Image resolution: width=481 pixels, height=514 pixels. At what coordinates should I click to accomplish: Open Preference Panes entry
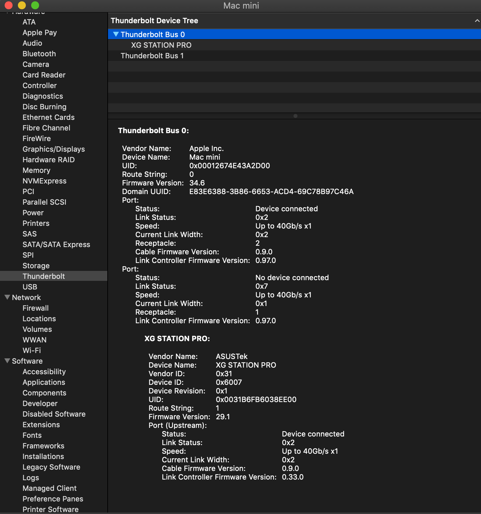[x=53, y=499]
